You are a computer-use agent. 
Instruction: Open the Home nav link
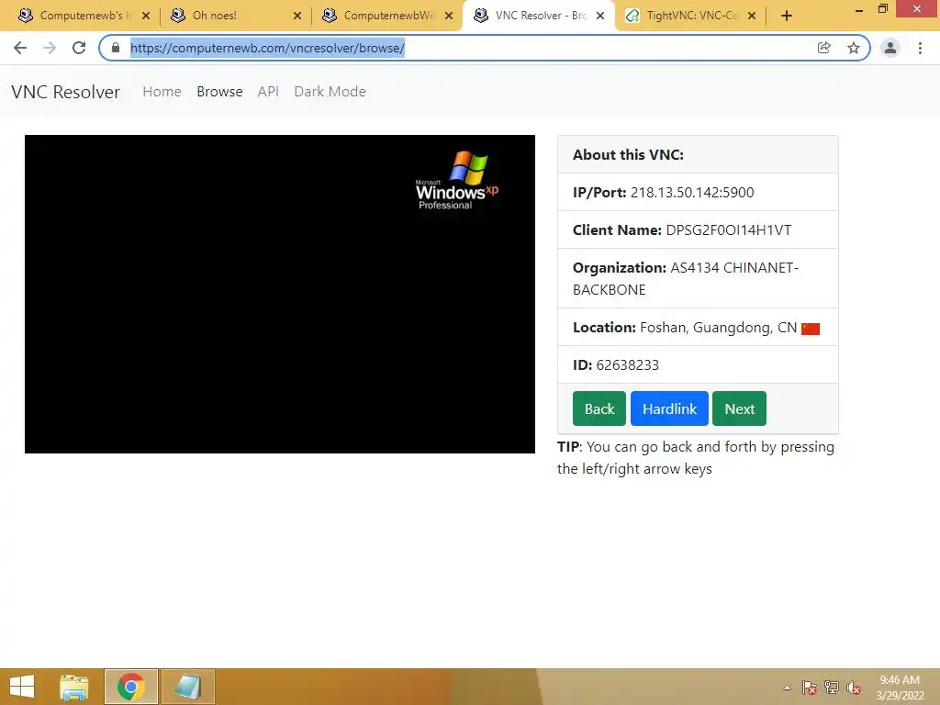pyautogui.click(x=162, y=92)
